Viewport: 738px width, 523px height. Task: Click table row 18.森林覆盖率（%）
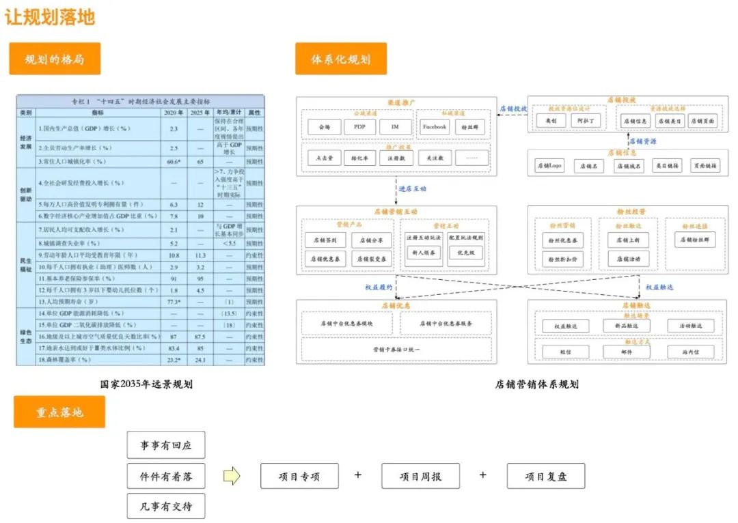[x=150, y=360]
